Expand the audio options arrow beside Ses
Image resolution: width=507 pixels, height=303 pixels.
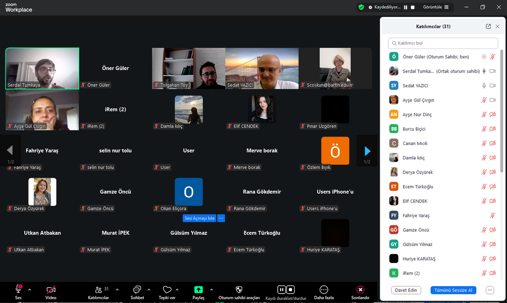pos(30,289)
